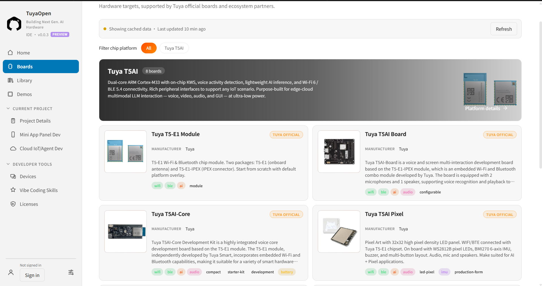Click the 'ble' tag on T5AI Pixel
542x286 pixels.
pos(383,272)
